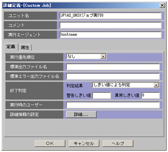Open the 判定結果 dropdown list
The height and width of the screenshot is (152, 168).
126,85
